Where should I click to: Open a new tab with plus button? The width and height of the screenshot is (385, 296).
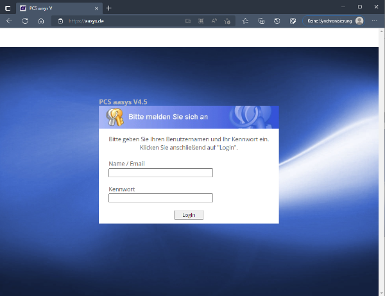109,8
